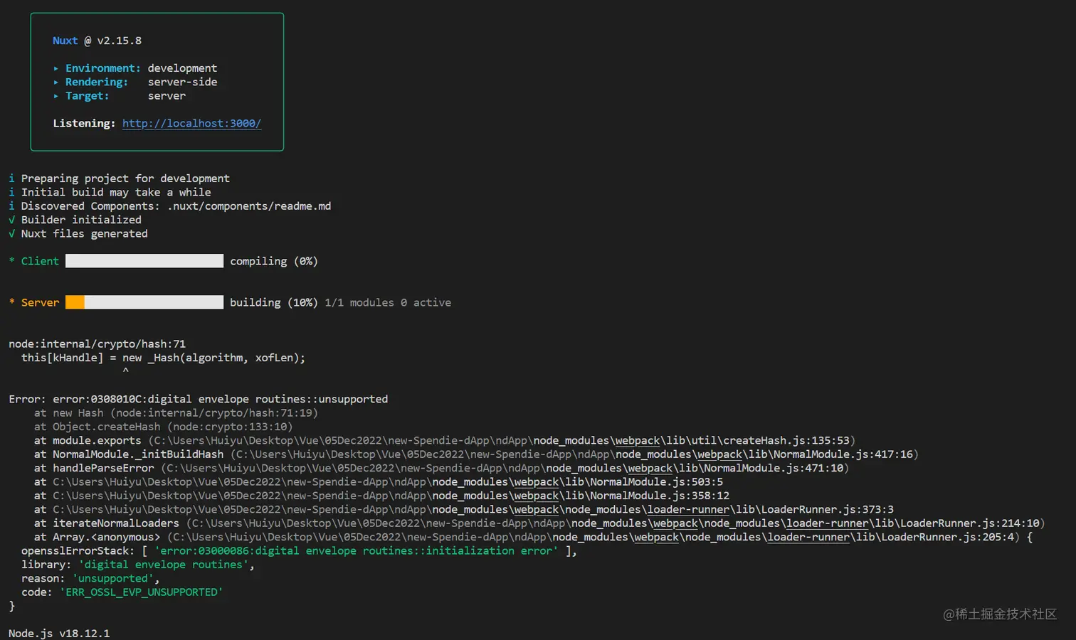Select the "NormalModule.js:503:5" file reference
Image resolution: width=1076 pixels, height=640 pixels.
[656, 482]
